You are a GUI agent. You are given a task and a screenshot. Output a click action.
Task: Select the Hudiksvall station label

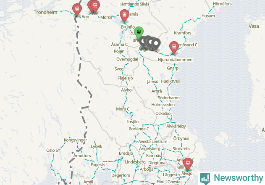[x=170, y=81]
